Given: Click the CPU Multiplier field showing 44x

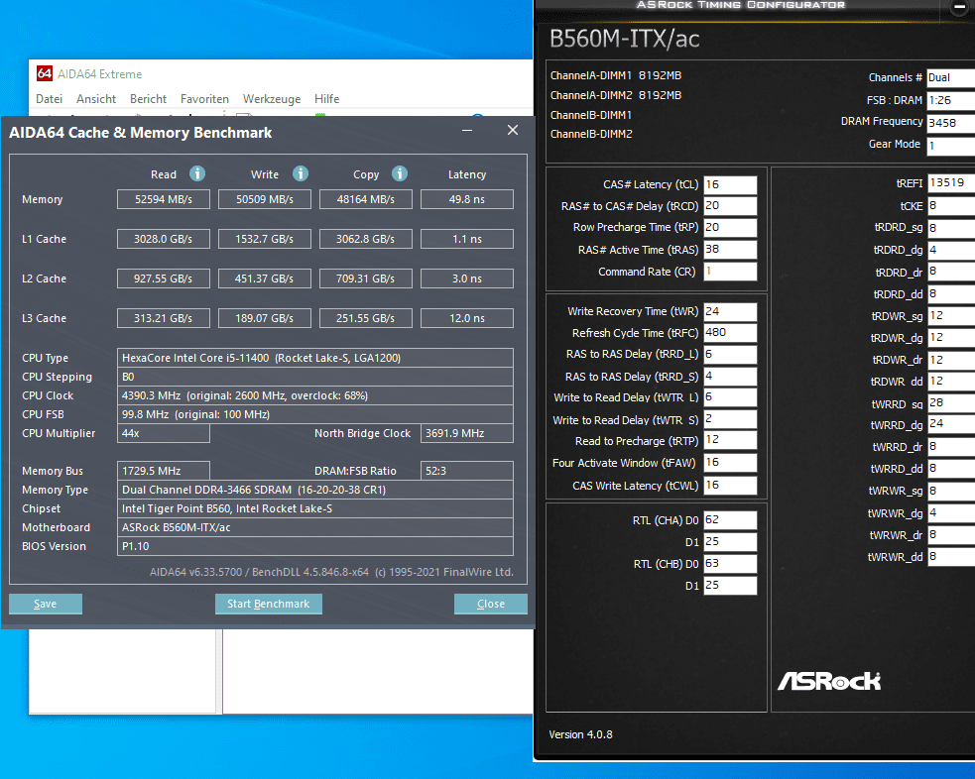Looking at the screenshot, I should coord(164,433).
